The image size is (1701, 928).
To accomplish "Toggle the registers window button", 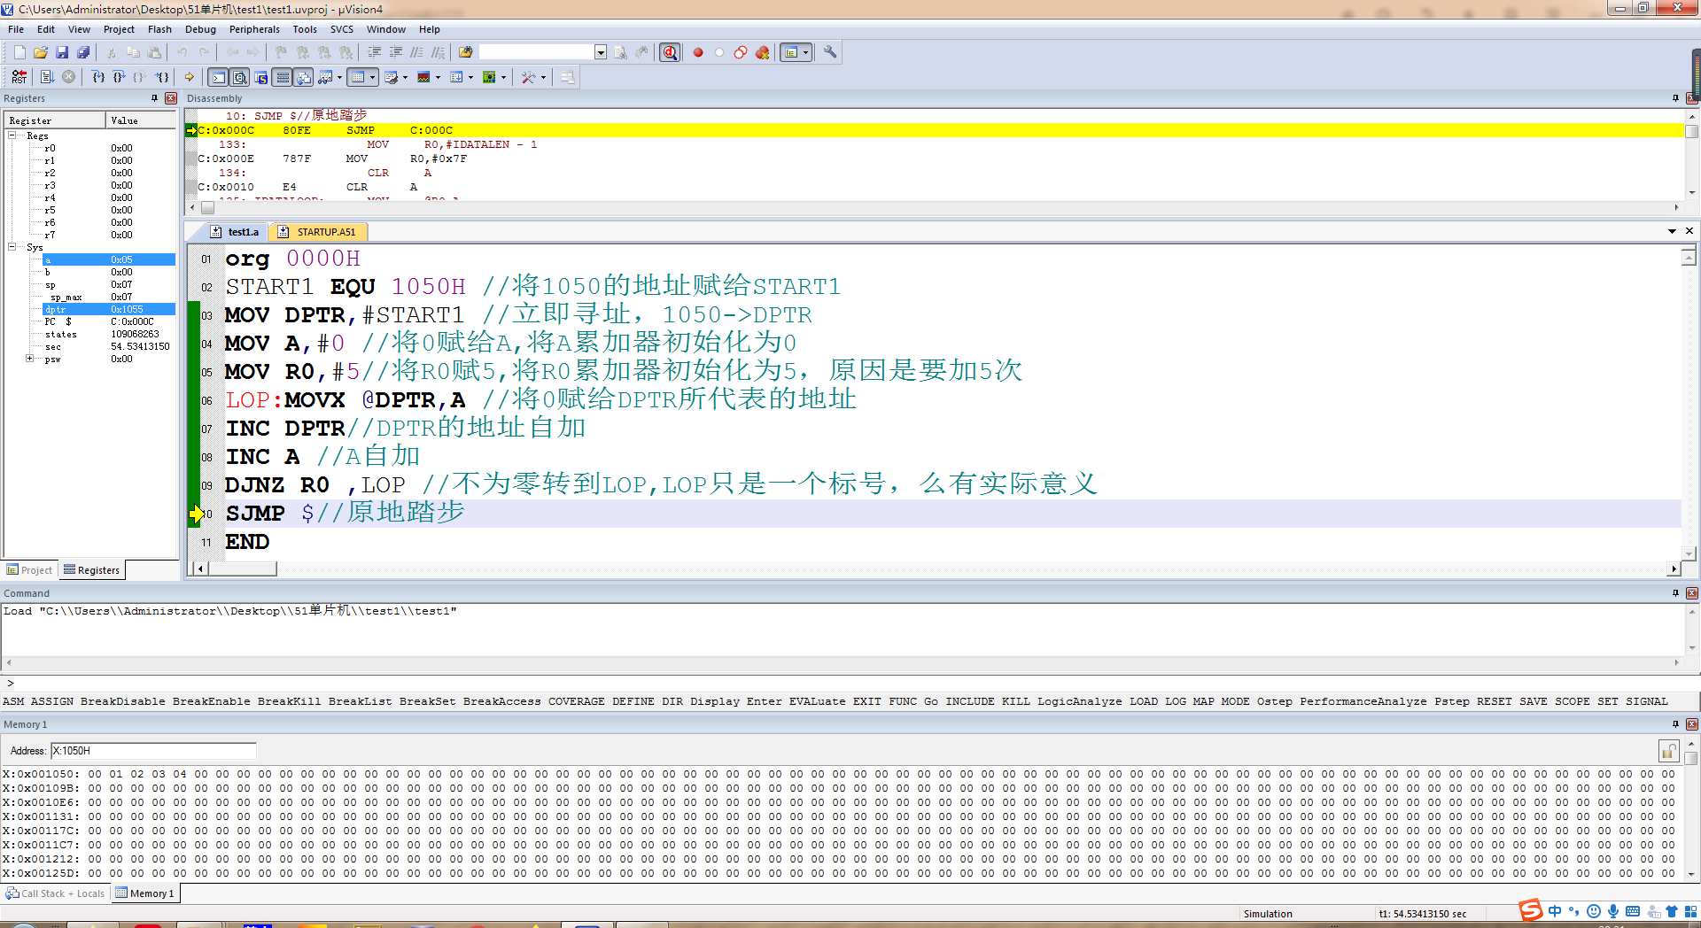I will tap(283, 77).
